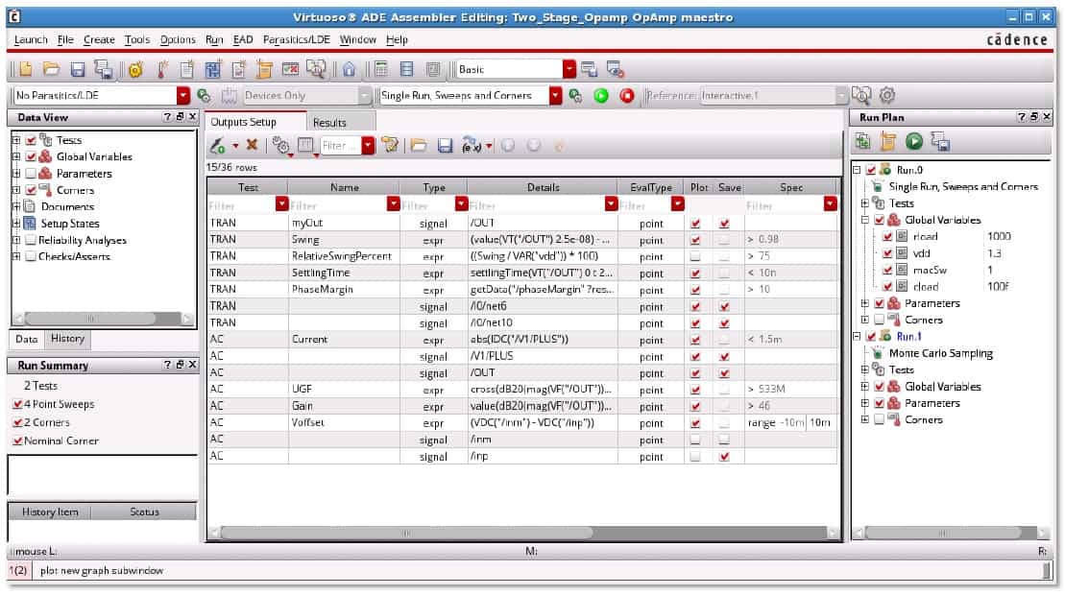
Task: Toggle the Global Variables checkbox in Data View
Action: coord(31,156)
